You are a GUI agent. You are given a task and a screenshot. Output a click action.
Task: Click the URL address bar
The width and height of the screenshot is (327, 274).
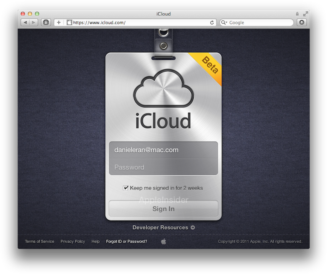(x=137, y=22)
